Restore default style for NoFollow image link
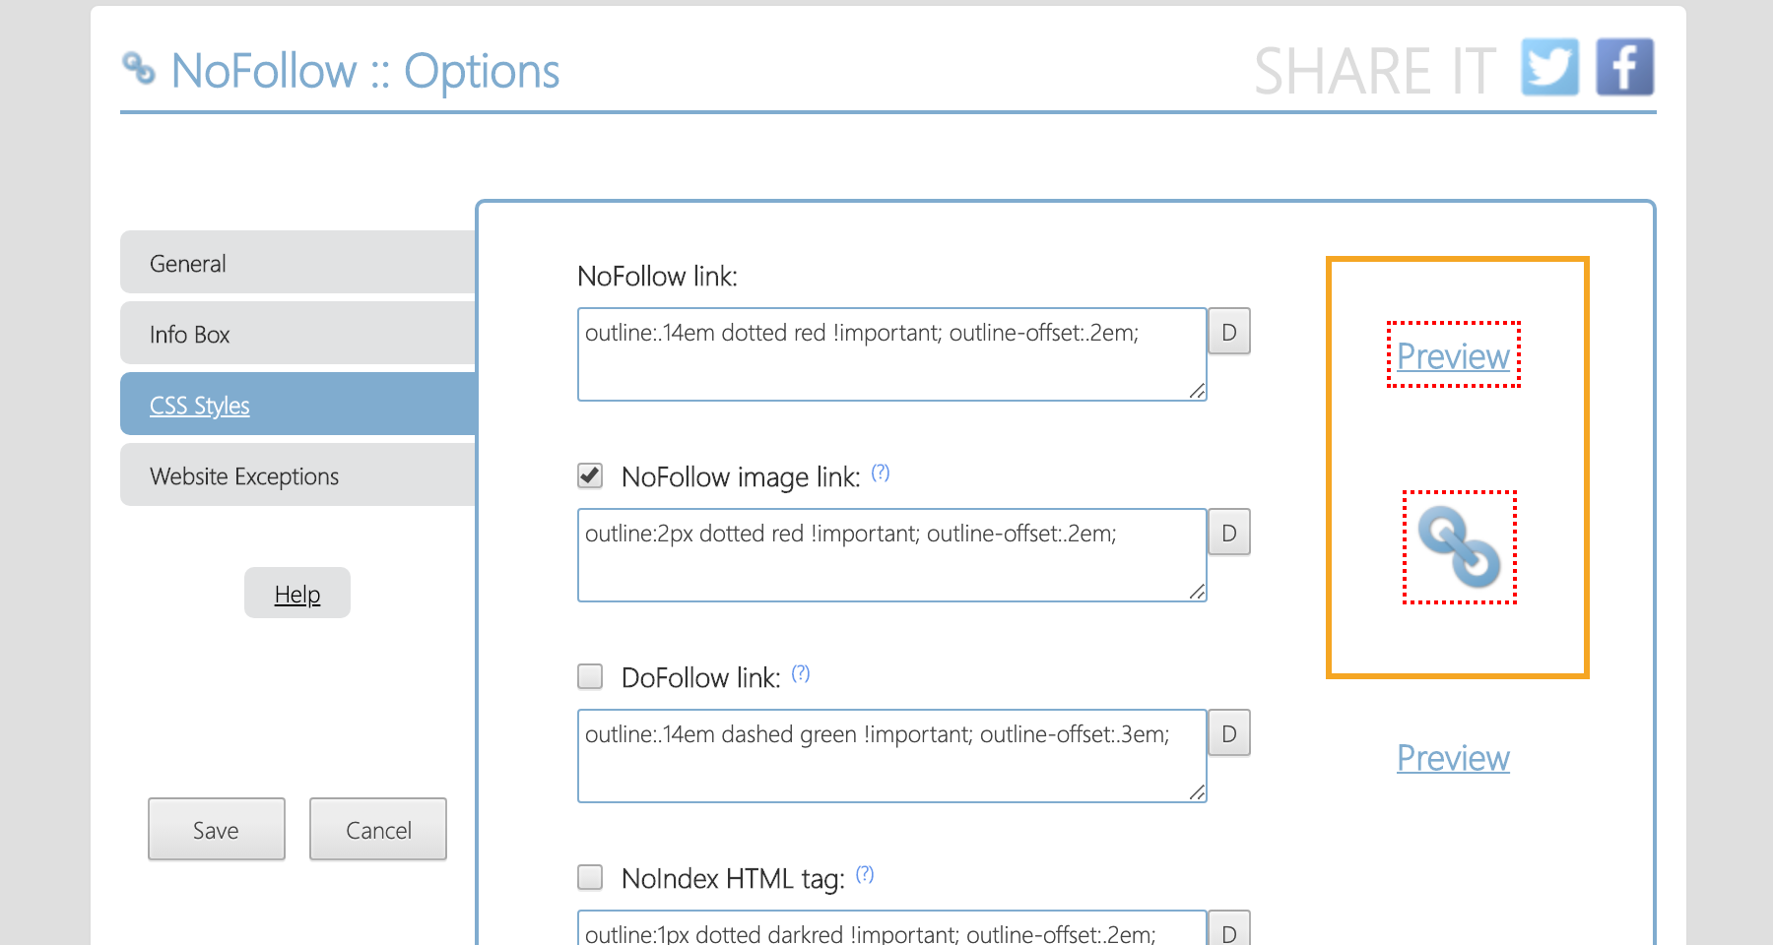The image size is (1773, 945). click(x=1227, y=533)
